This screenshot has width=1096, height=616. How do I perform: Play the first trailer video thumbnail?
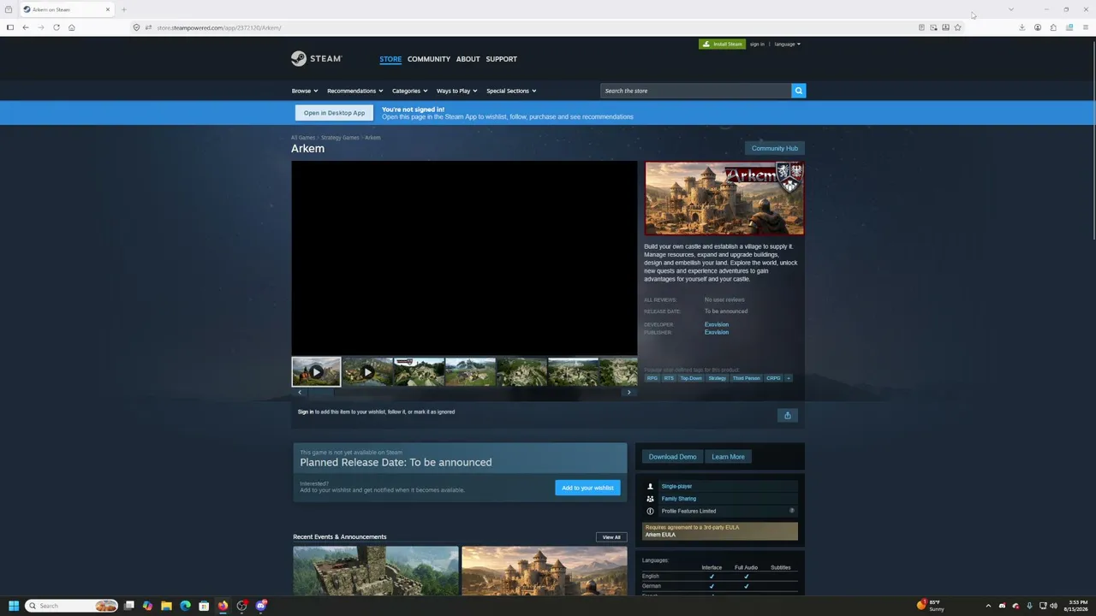316,372
